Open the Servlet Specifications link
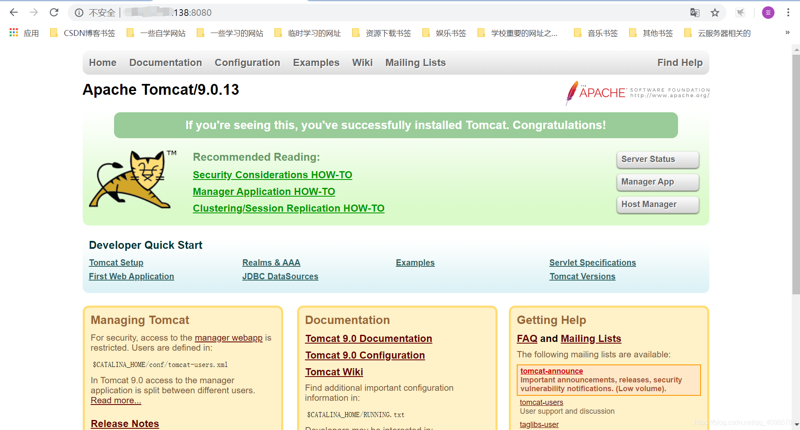This screenshot has height=430, width=800. tap(593, 263)
